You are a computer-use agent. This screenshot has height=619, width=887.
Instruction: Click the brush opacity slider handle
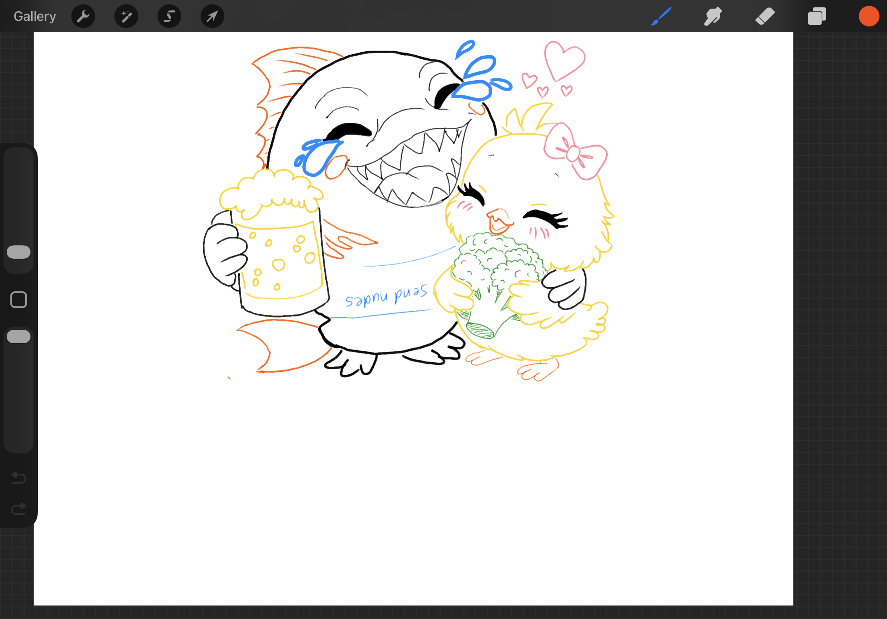19,337
